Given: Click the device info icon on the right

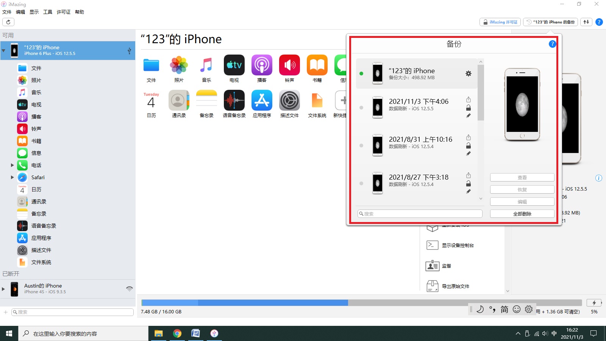Looking at the screenshot, I should point(599,178).
